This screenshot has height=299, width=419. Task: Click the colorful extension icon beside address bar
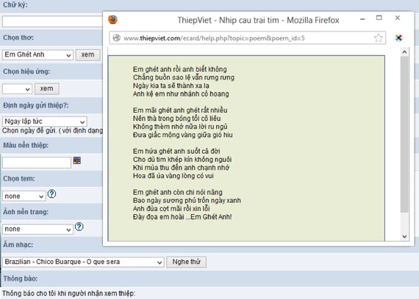[x=398, y=38]
